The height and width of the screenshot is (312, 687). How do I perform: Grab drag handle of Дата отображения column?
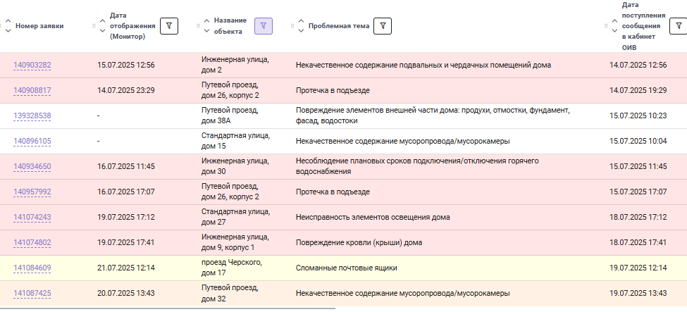pos(94,26)
